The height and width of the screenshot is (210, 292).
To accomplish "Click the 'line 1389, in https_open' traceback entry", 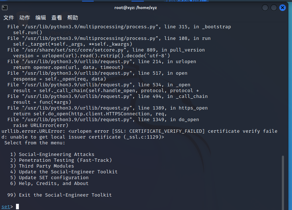I will tap(108, 108).
